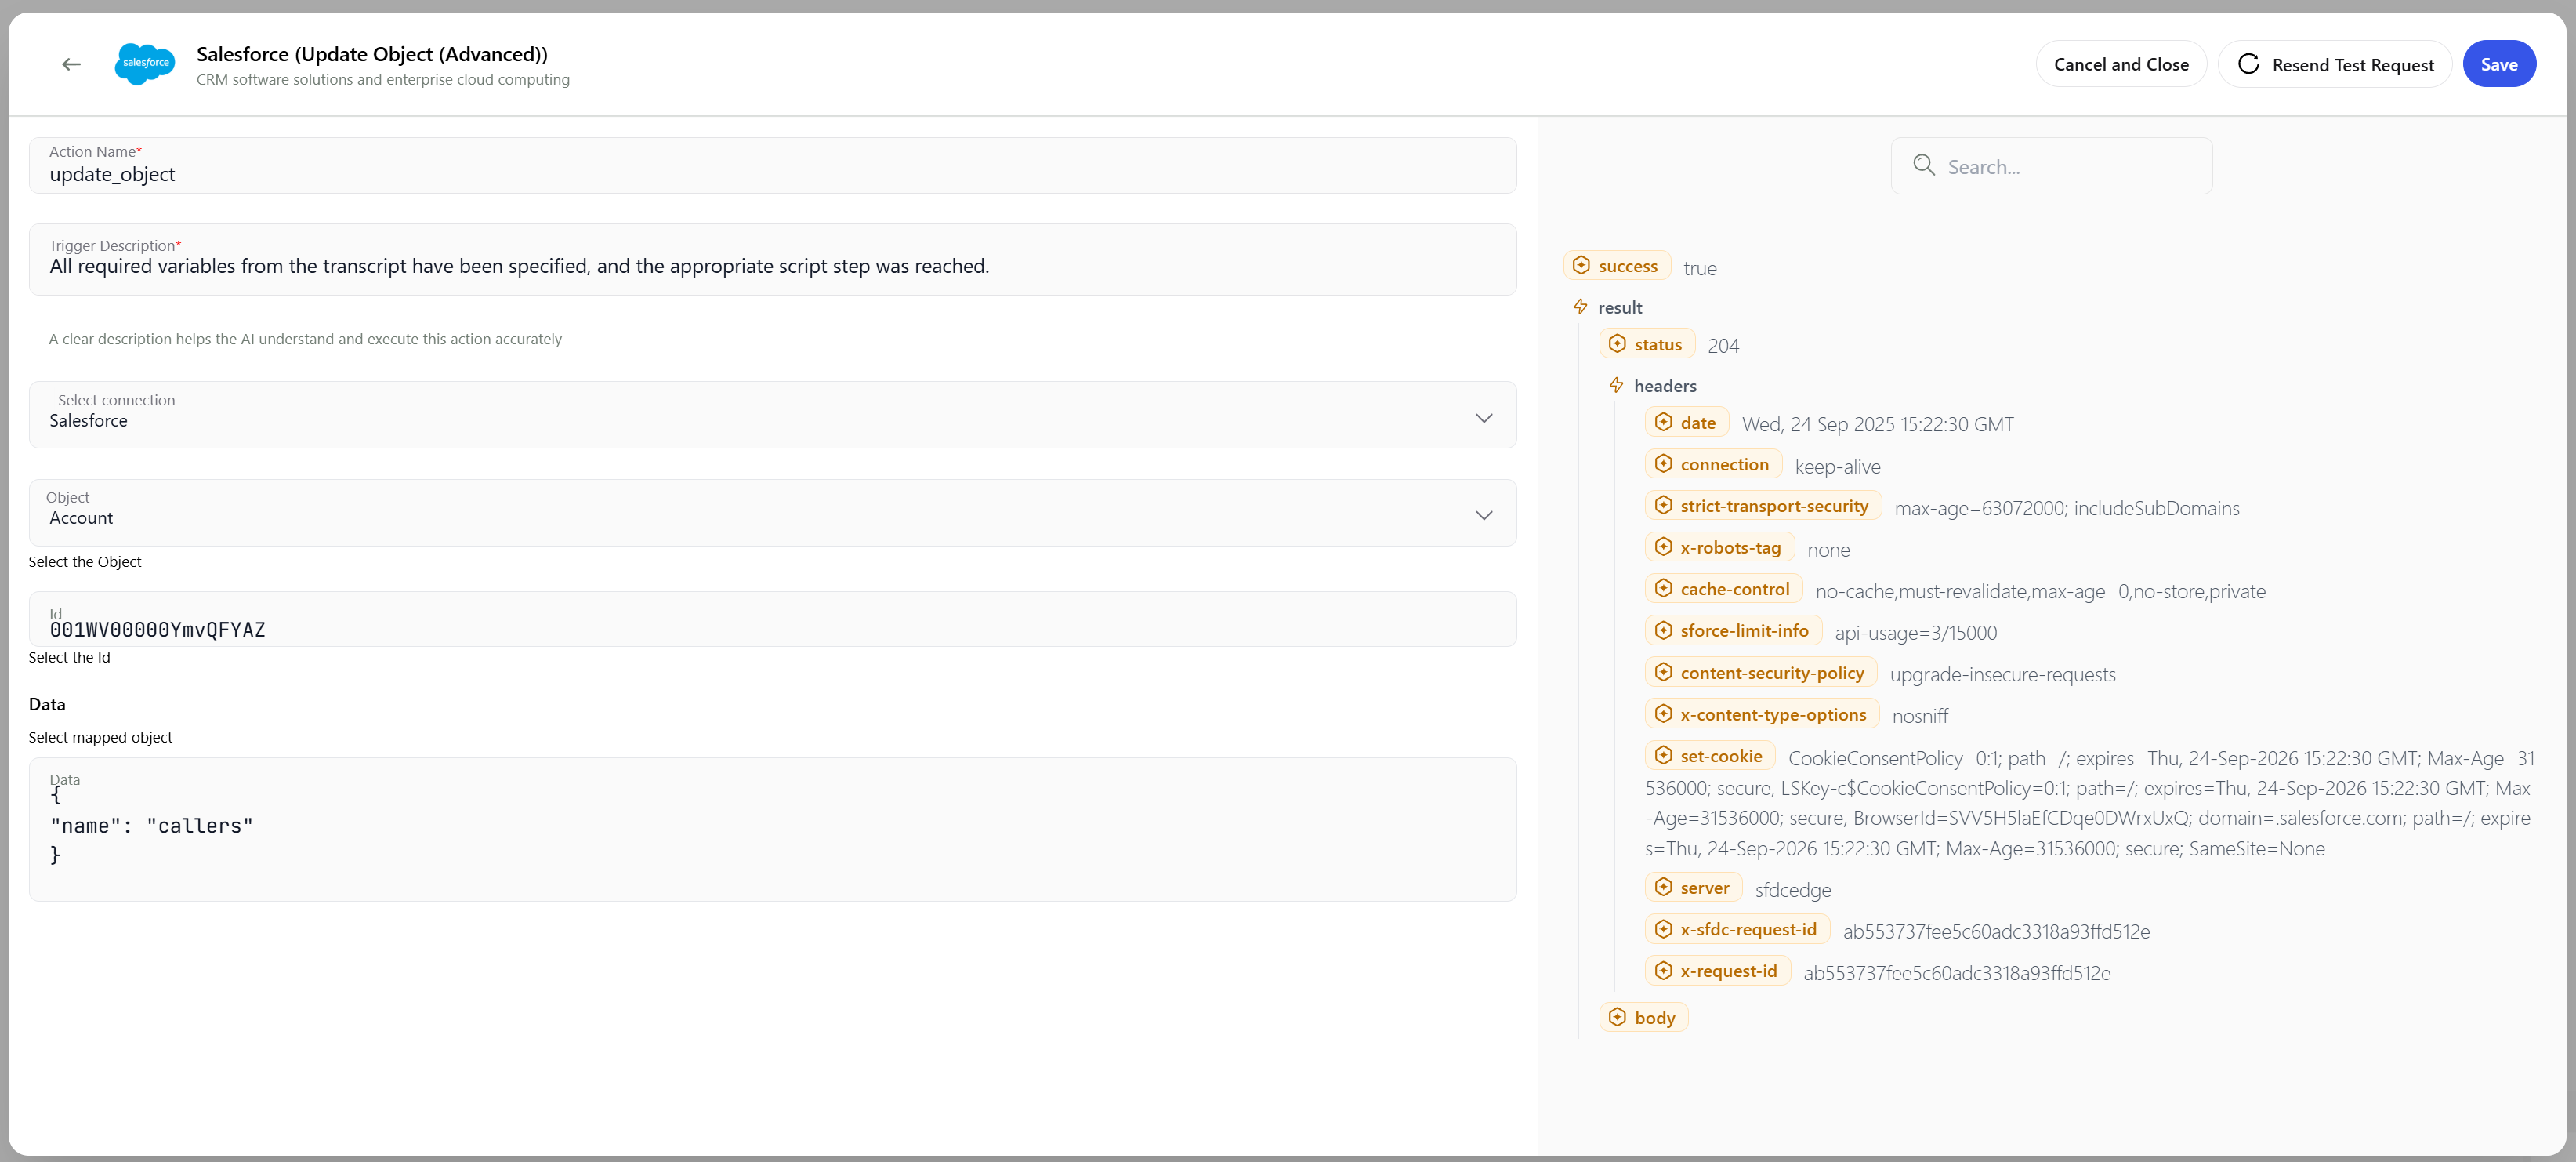Click the Cancel and Close button

tap(2120, 64)
